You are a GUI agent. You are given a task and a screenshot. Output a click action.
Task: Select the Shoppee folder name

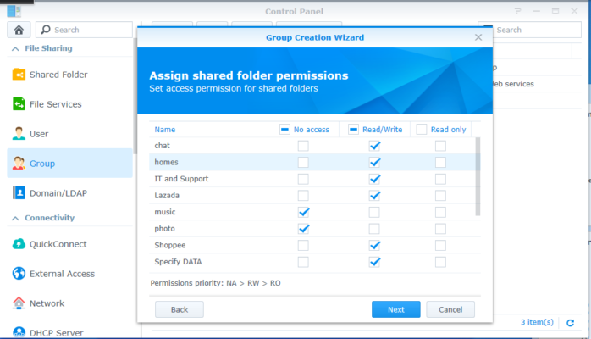tap(170, 245)
